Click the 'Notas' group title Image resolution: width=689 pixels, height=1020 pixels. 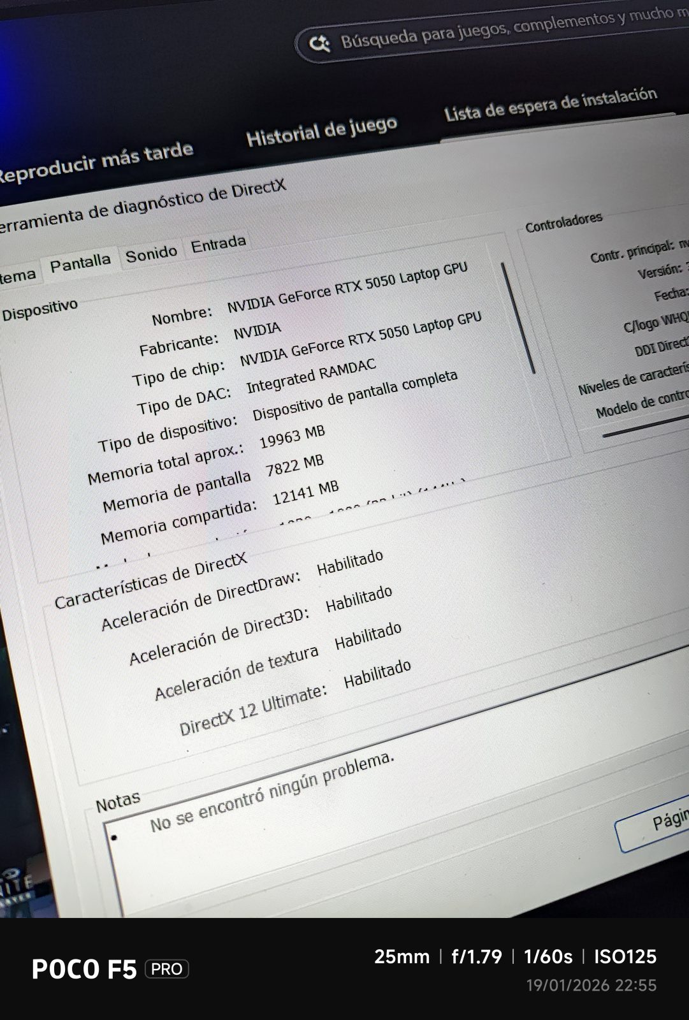(x=118, y=802)
